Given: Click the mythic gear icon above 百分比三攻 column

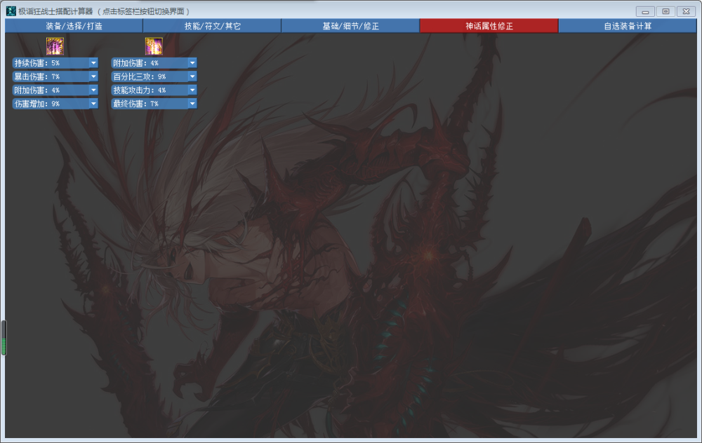Looking at the screenshot, I should click(x=154, y=46).
